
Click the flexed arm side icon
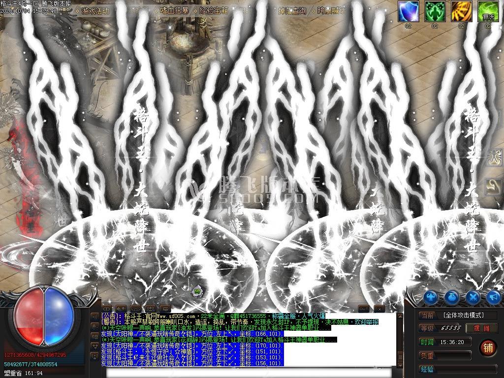point(494,187)
